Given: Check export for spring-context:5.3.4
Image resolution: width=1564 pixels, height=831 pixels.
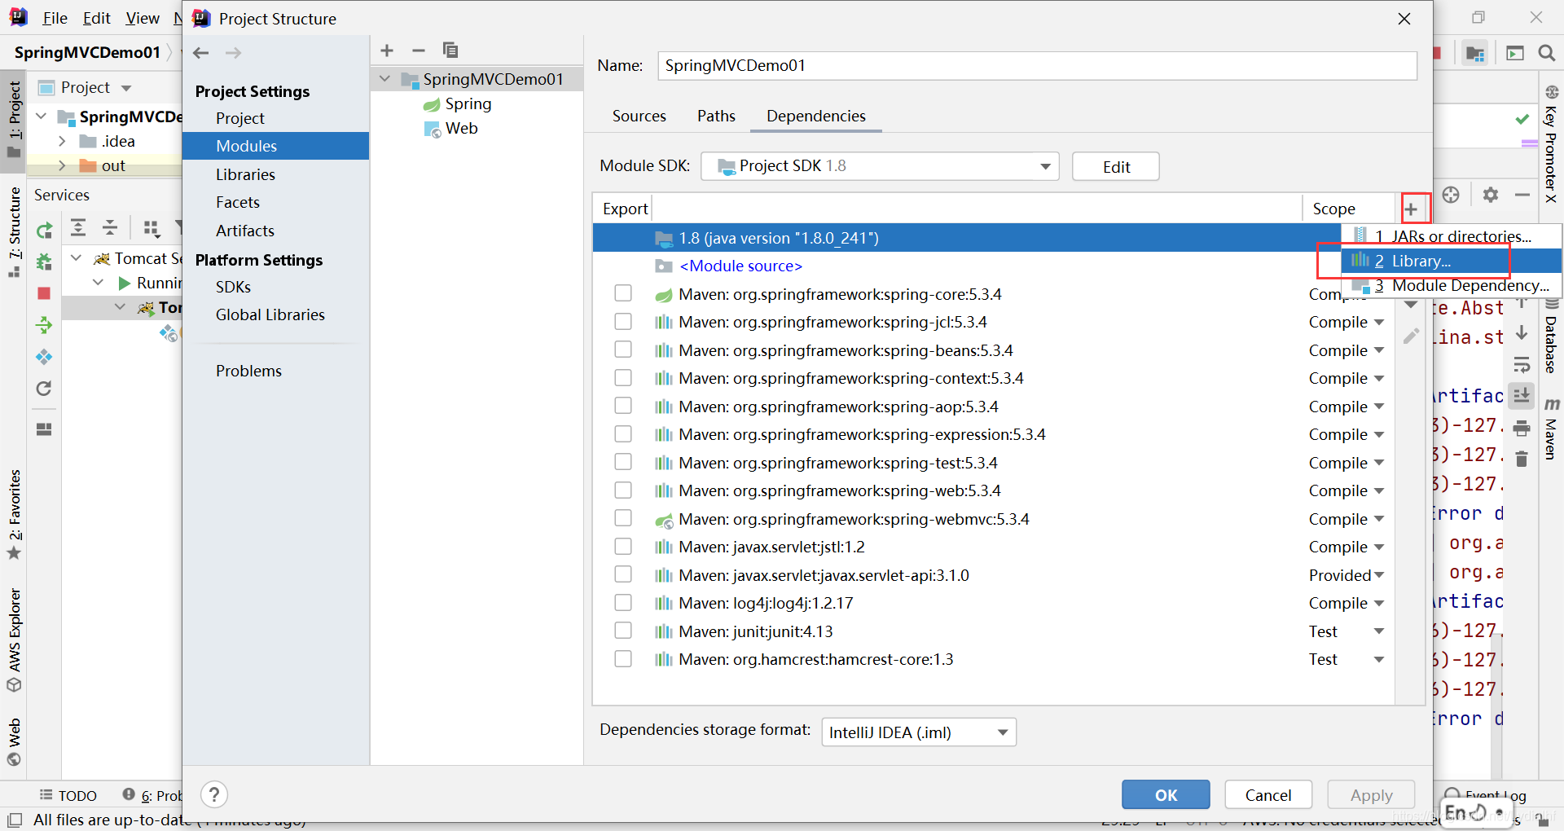Looking at the screenshot, I should (x=623, y=378).
